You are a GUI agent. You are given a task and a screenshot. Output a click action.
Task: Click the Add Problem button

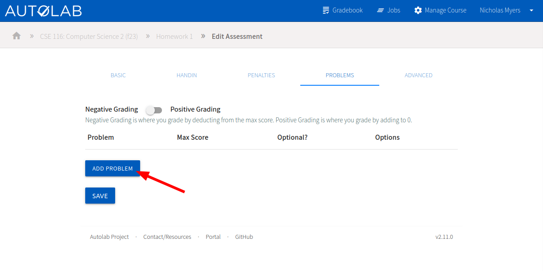[112, 168]
